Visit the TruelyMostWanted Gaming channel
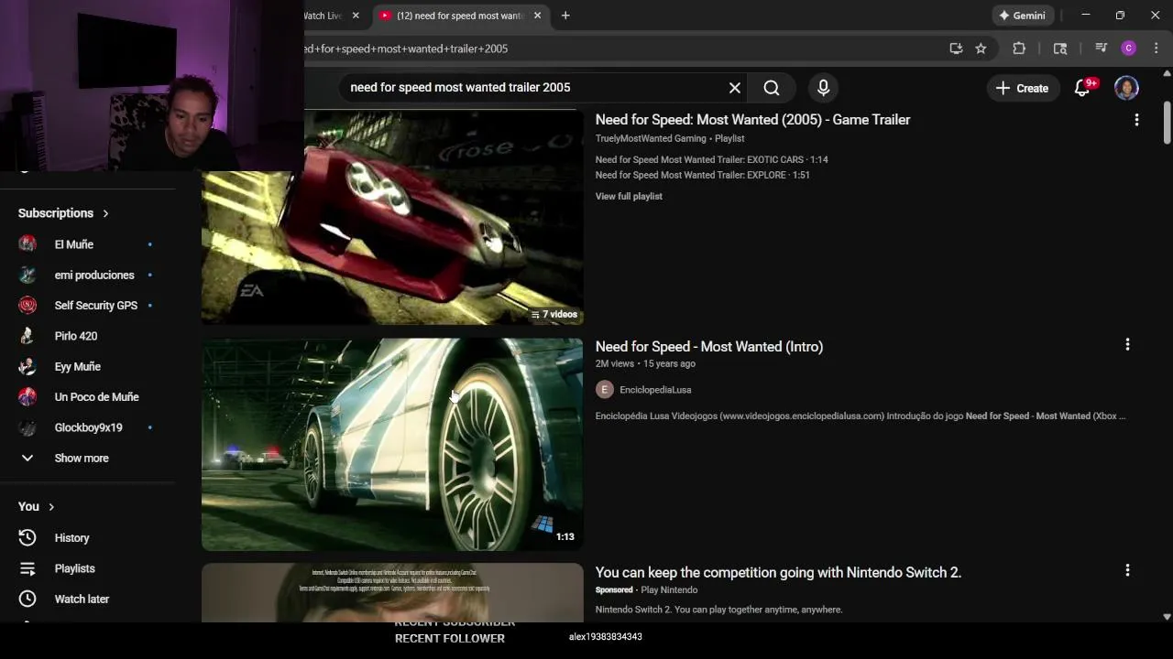 point(651,138)
